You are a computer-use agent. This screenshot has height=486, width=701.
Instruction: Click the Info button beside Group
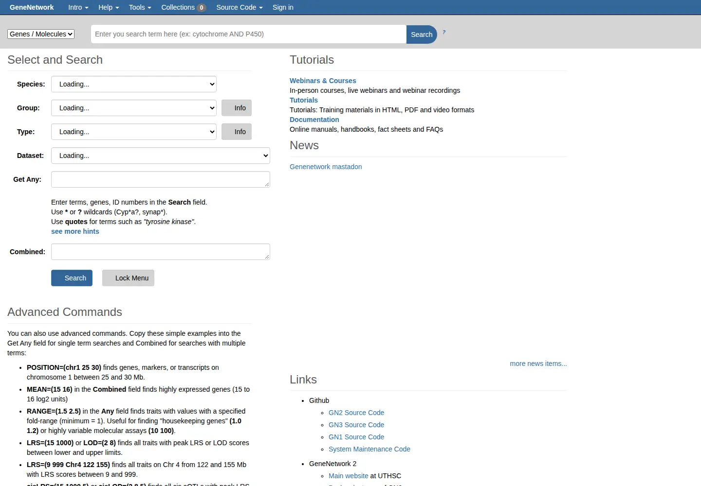(237, 108)
